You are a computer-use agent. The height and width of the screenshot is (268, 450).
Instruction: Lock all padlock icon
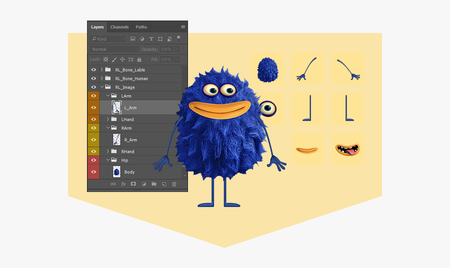point(139,59)
